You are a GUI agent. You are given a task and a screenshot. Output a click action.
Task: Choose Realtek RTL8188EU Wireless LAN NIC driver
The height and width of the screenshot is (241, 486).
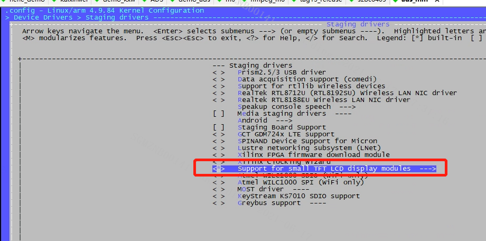click(324, 100)
